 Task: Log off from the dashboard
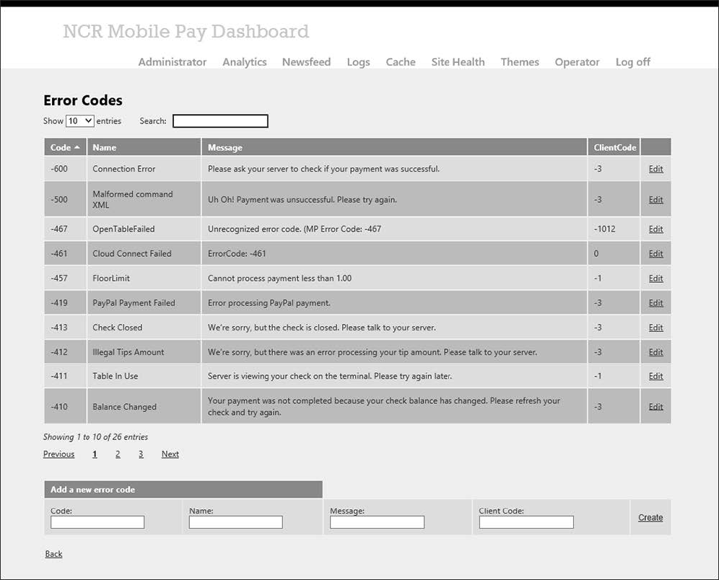tap(632, 62)
